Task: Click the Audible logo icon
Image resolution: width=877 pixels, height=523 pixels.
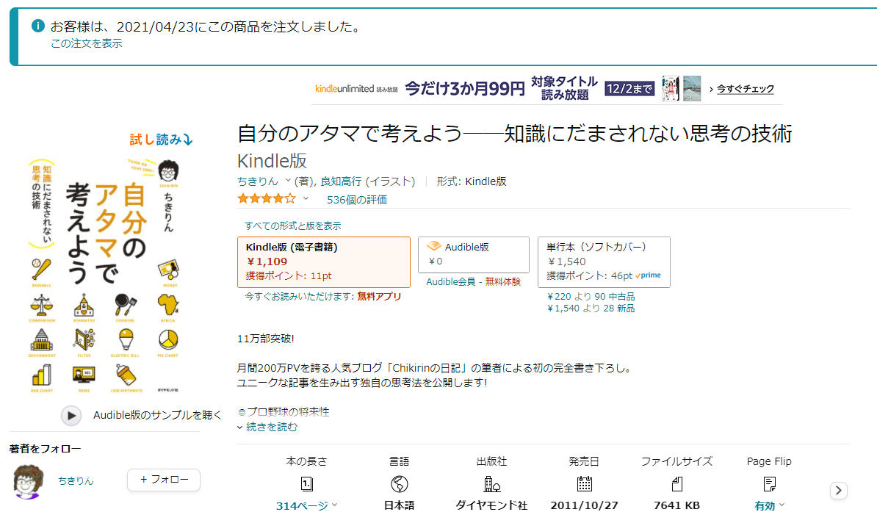Action: coord(434,246)
